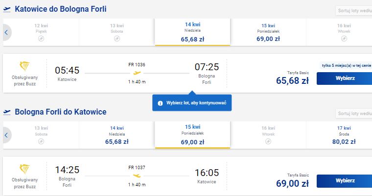Select outbound date 15 kwi Poniedziałek 69,00 zł
Image resolution: width=372 pixels, height=196 pixels.
(x=268, y=32)
